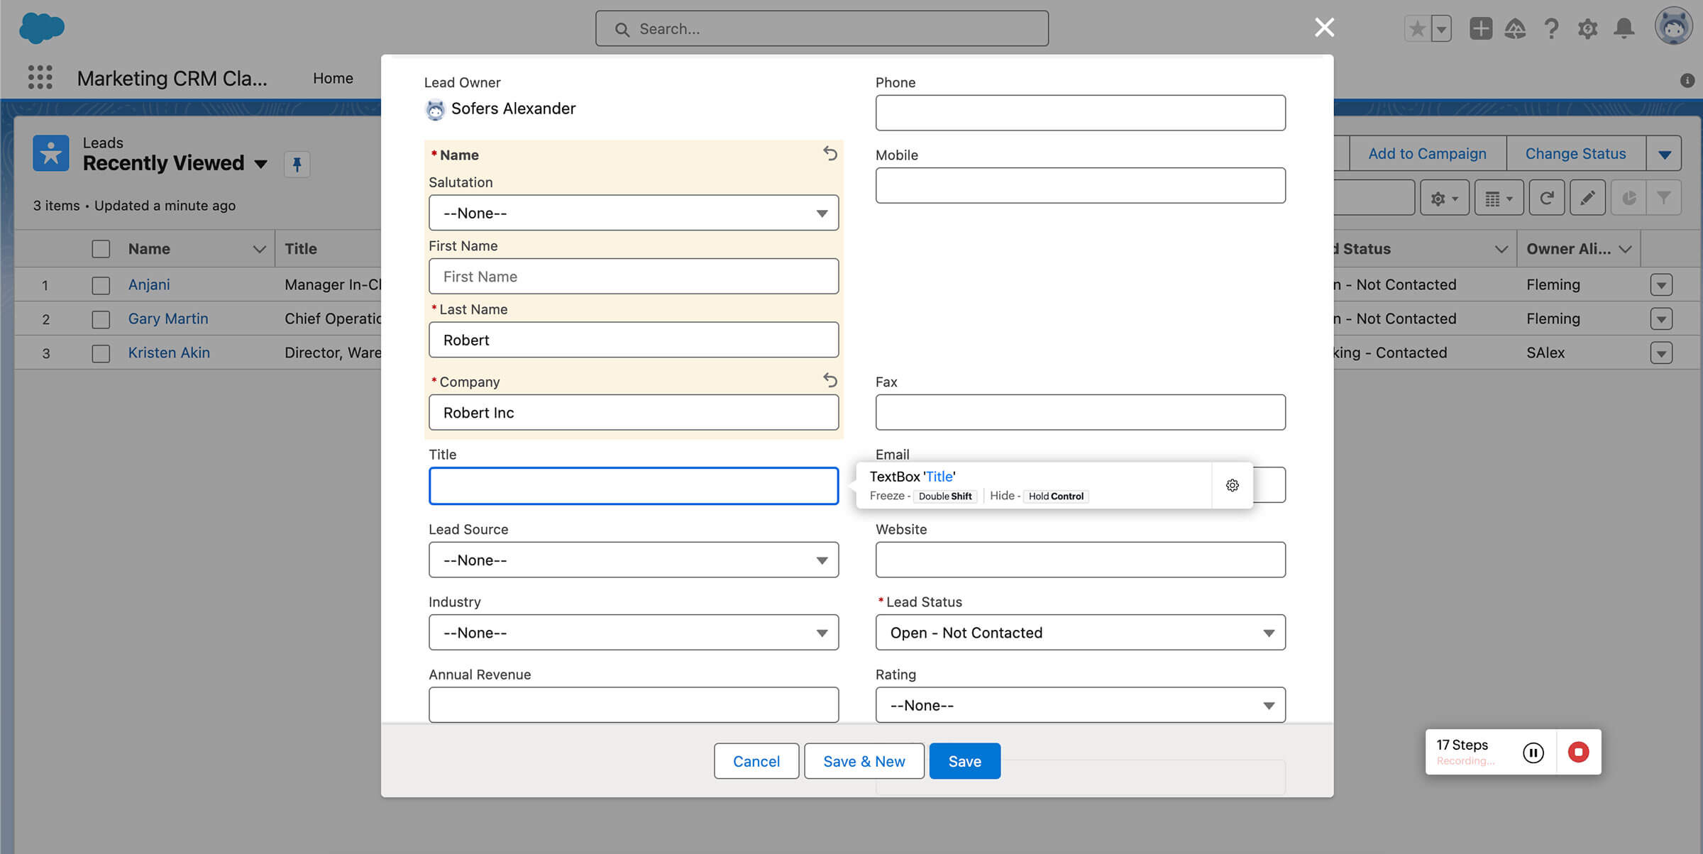This screenshot has width=1703, height=854.
Task: Expand the Lead Status dropdown
Action: point(1079,633)
